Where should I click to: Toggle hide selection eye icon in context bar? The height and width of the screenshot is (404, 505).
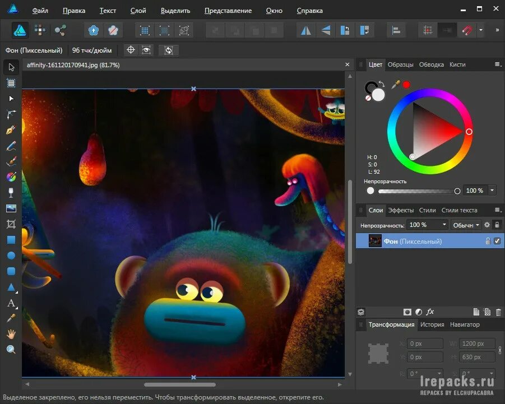click(146, 50)
